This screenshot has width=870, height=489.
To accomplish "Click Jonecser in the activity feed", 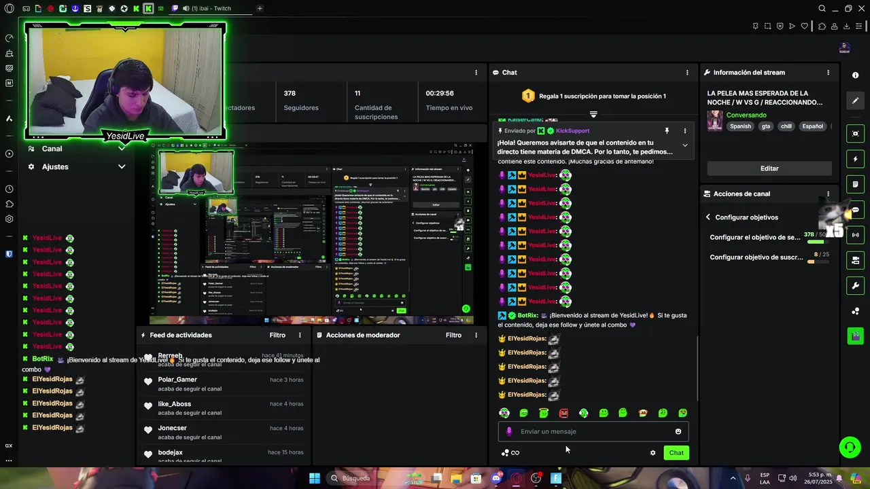I will pyautogui.click(x=172, y=429).
